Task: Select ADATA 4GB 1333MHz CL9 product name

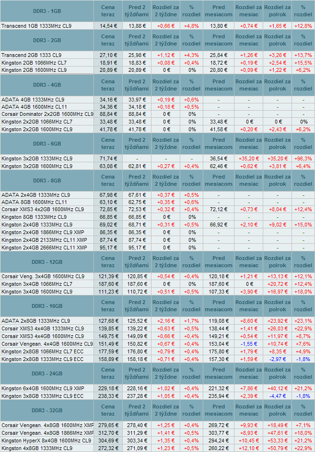Action: (x=33, y=100)
